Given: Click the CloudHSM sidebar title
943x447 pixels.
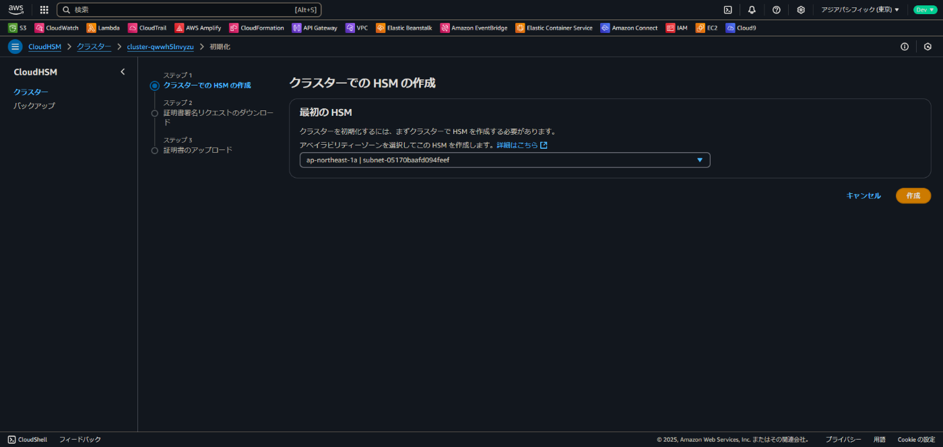Looking at the screenshot, I should [x=35, y=72].
